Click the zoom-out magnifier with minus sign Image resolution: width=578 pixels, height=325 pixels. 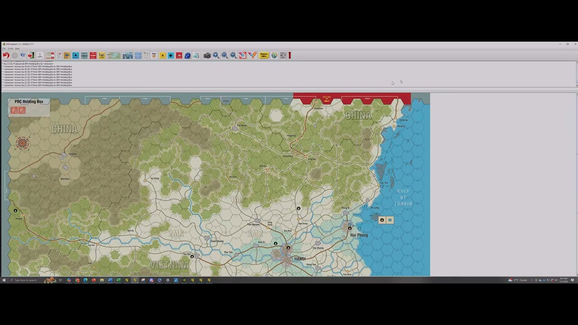click(x=233, y=55)
